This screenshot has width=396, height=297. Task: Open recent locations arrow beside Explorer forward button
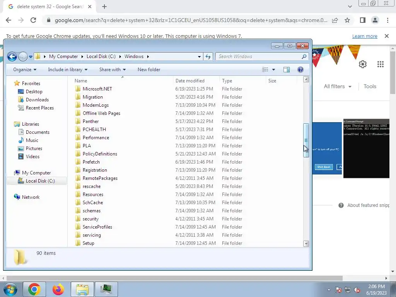[x=31, y=57]
